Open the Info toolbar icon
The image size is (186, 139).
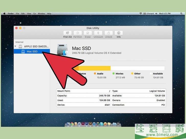119,33
